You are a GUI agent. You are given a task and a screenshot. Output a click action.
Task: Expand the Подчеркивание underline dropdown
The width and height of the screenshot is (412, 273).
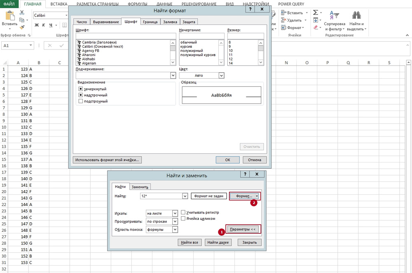(173, 75)
